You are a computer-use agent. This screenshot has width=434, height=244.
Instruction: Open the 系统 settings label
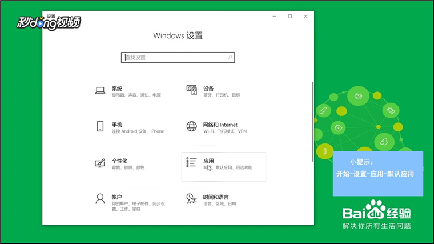[117, 89]
